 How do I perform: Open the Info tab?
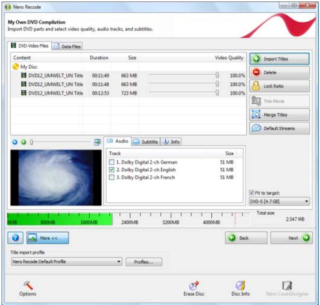pyautogui.click(x=171, y=142)
